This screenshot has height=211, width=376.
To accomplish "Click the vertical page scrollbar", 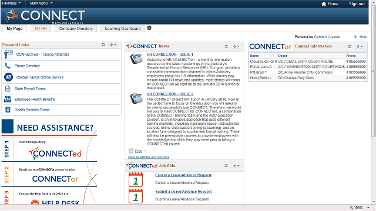I will (x=374, y=71).
